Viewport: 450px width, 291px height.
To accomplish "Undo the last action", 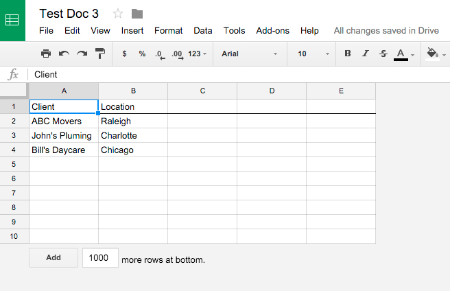I will [x=64, y=54].
